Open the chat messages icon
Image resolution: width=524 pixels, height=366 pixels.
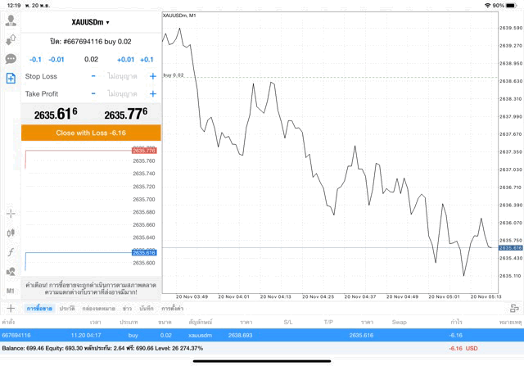(x=11, y=59)
